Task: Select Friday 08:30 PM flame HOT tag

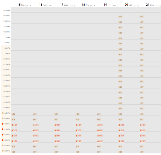Action: tap(100, 141)
